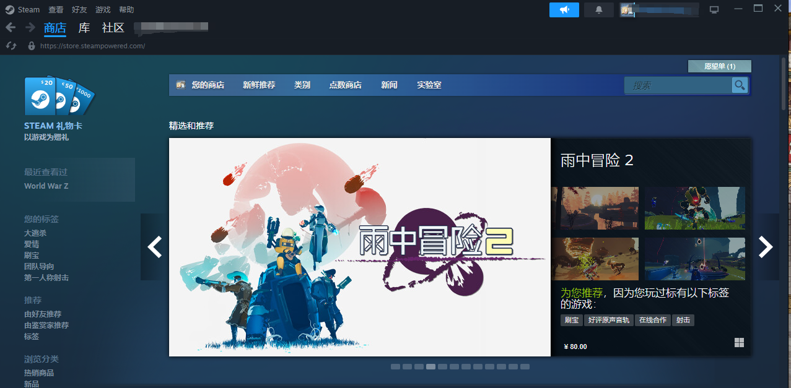Viewport: 791px width, 388px height.
Task: Open 由好友推荐 recommendations
Action: 43,314
